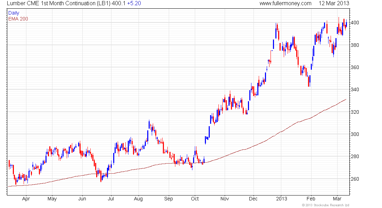Click the Aug label on time axis

tap(138, 199)
